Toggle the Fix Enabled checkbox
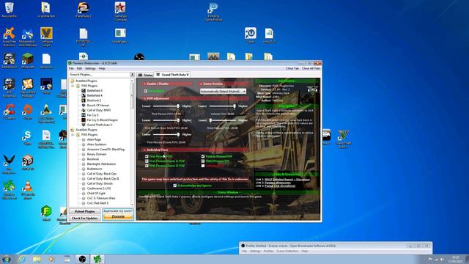This screenshot has height=264, width=469. [x=146, y=91]
